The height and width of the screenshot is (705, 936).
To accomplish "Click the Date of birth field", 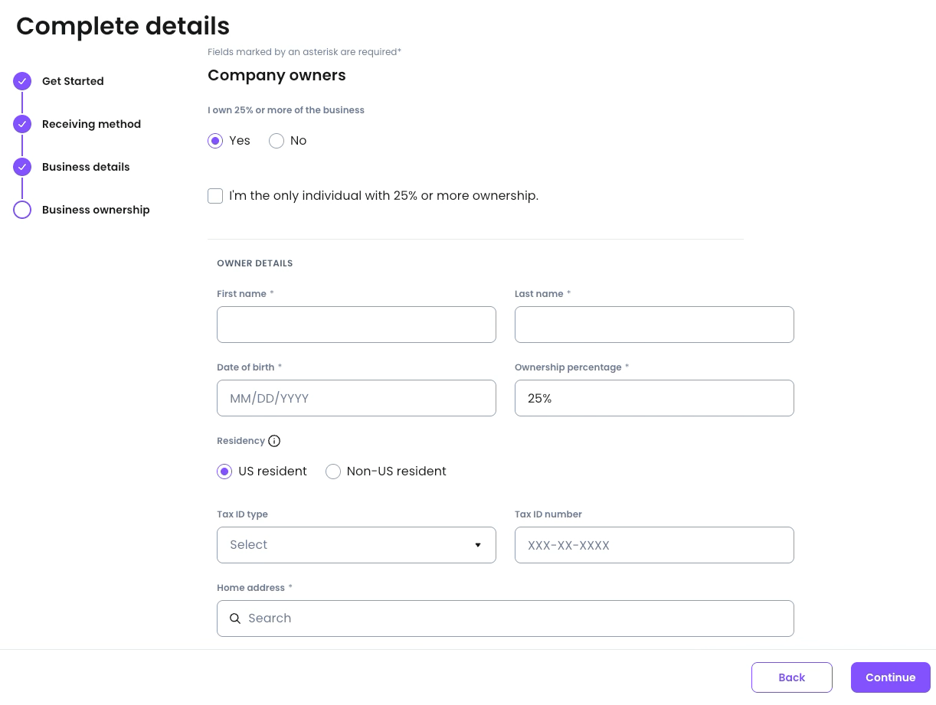I will point(356,398).
